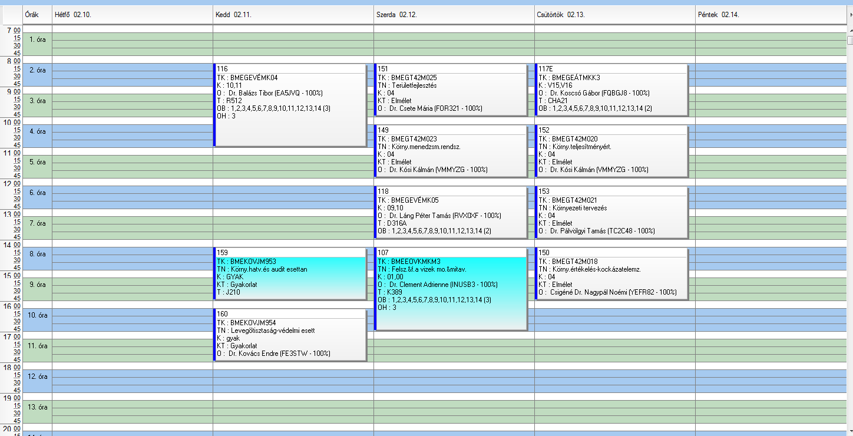Image resolution: width=853 pixels, height=436 pixels.
Task: Click room text T : J210
Action: (229, 292)
